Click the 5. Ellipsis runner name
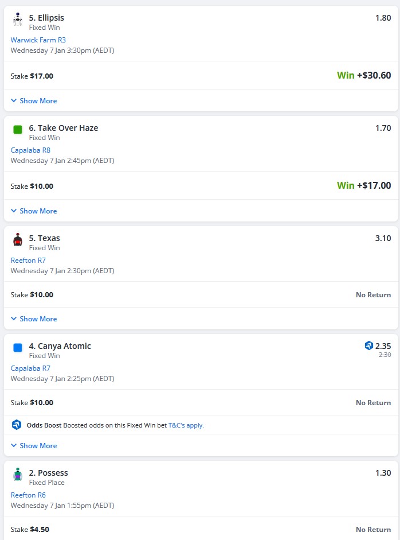Screen dimensions: 400x540 coord(46,18)
